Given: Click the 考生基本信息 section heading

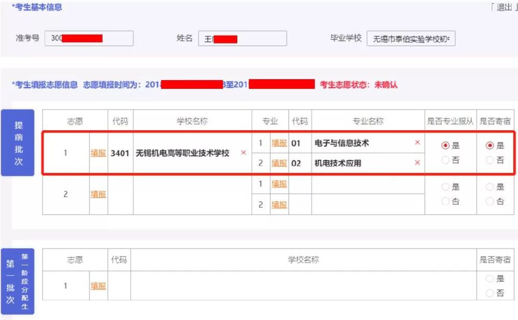Looking at the screenshot, I should pyautogui.click(x=37, y=7).
